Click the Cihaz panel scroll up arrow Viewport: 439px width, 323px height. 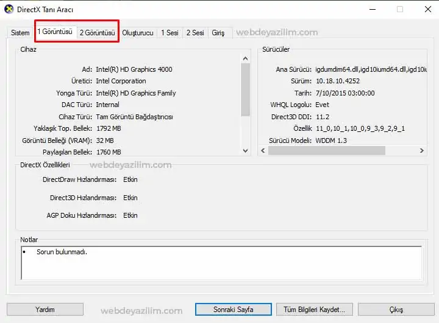coord(246,58)
